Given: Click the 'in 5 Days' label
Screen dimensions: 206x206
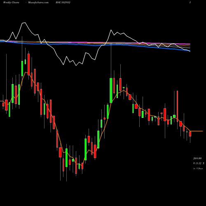Looking at the screenshot, I should 198,169.
